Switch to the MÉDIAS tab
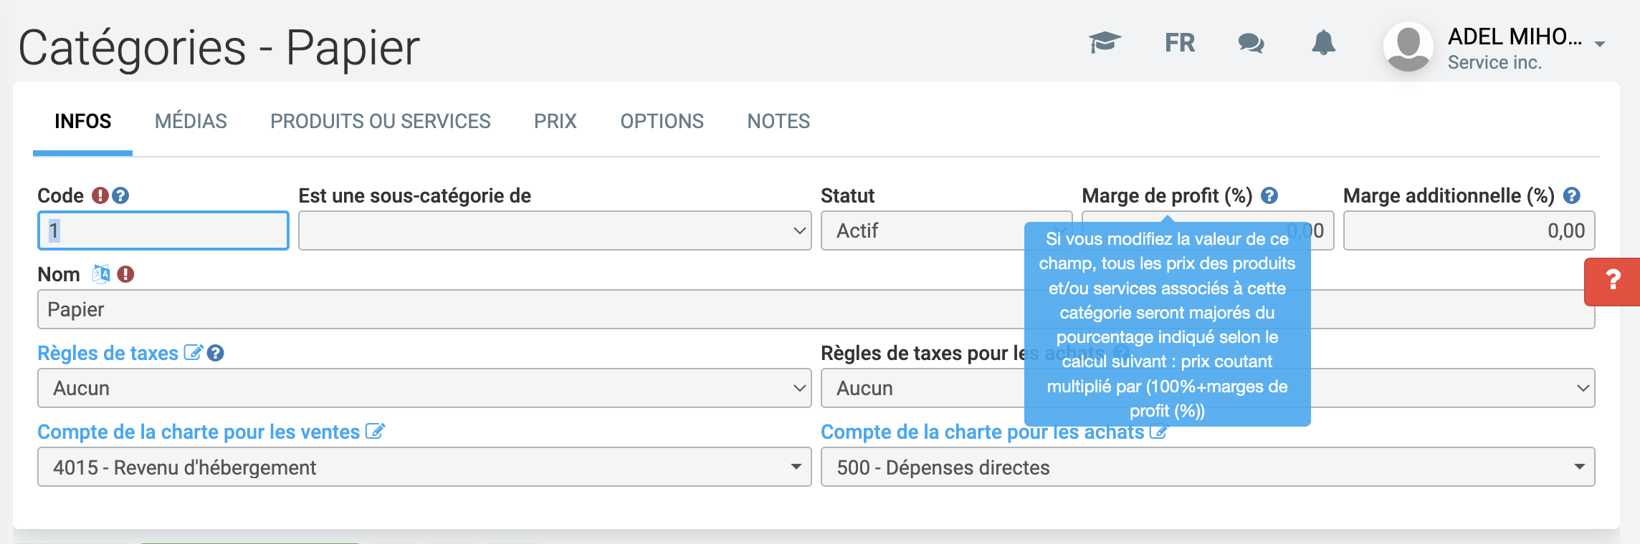Image resolution: width=1640 pixels, height=544 pixels. (x=191, y=121)
